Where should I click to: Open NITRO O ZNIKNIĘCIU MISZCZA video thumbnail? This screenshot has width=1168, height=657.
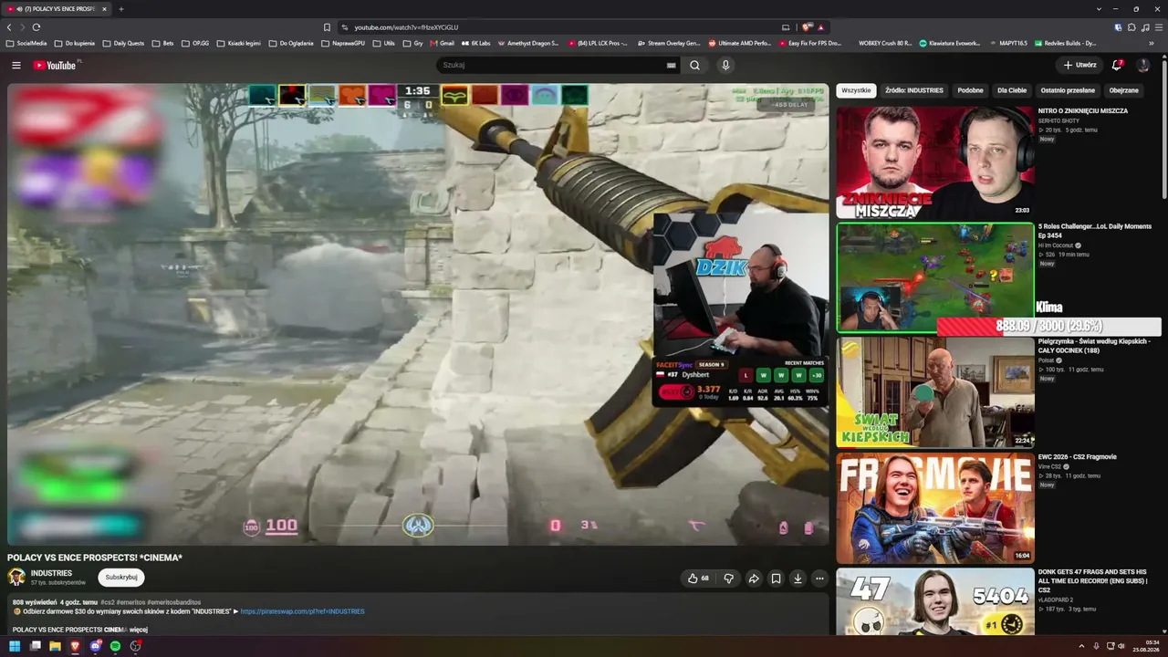click(x=935, y=162)
